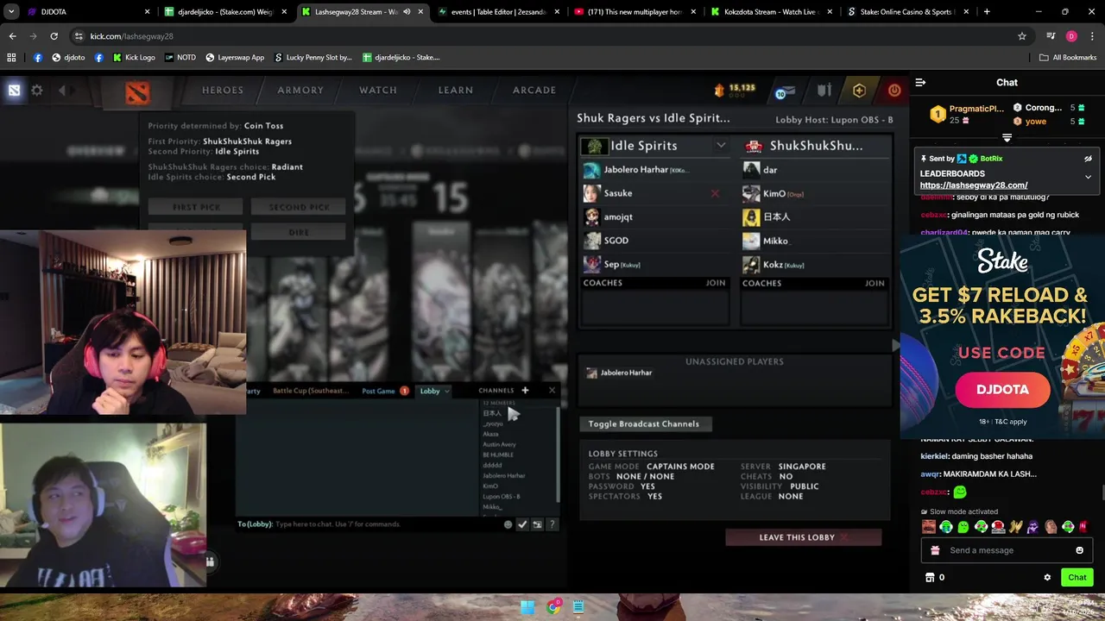
Task: Click the Dota back arrow
Action: 62,90
